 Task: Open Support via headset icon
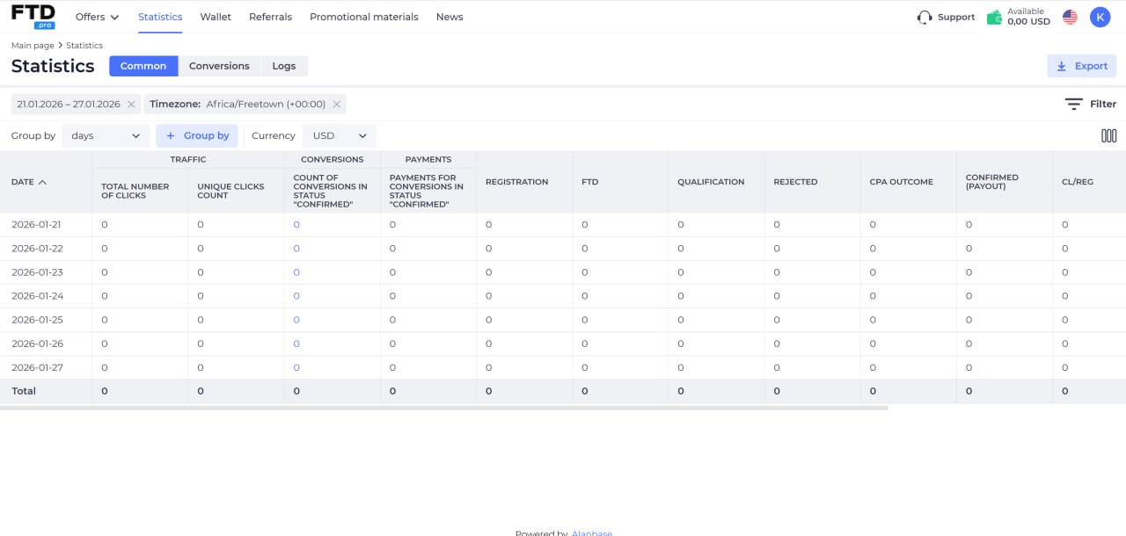(x=925, y=17)
